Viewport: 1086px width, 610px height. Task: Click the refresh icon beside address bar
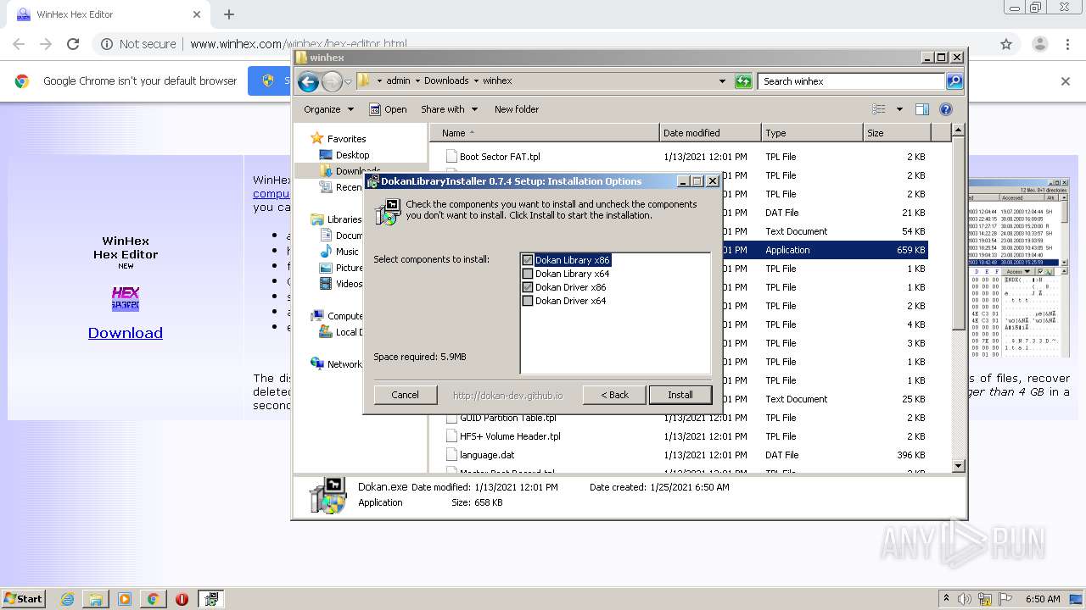743,81
